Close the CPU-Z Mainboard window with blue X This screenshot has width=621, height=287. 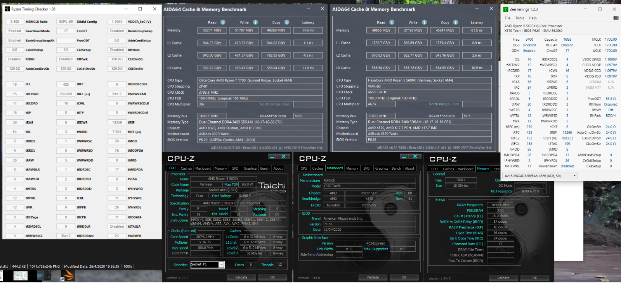pos(415,156)
